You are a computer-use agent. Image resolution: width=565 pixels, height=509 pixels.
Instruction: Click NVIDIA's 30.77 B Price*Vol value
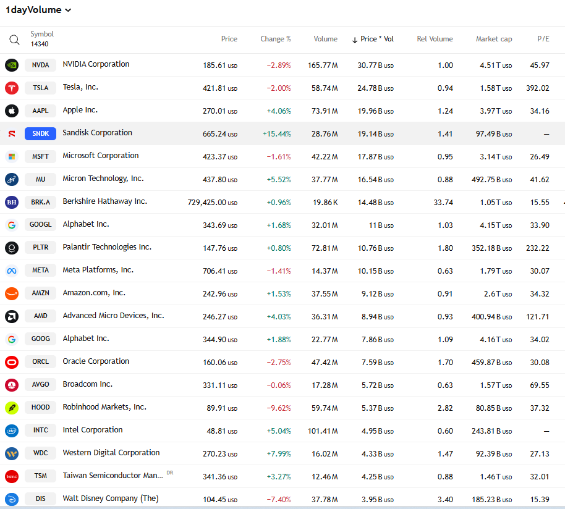pos(375,65)
